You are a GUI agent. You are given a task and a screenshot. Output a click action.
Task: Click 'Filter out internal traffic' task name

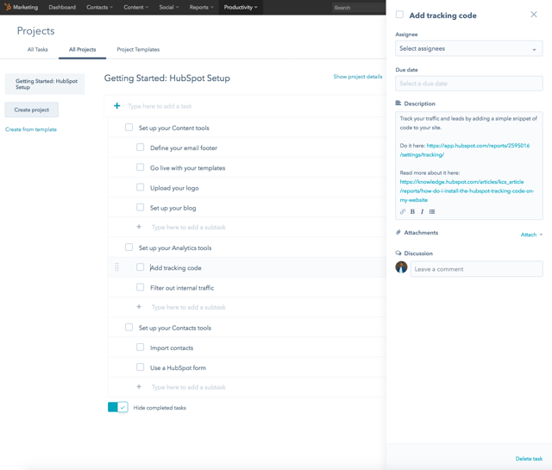tap(182, 288)
